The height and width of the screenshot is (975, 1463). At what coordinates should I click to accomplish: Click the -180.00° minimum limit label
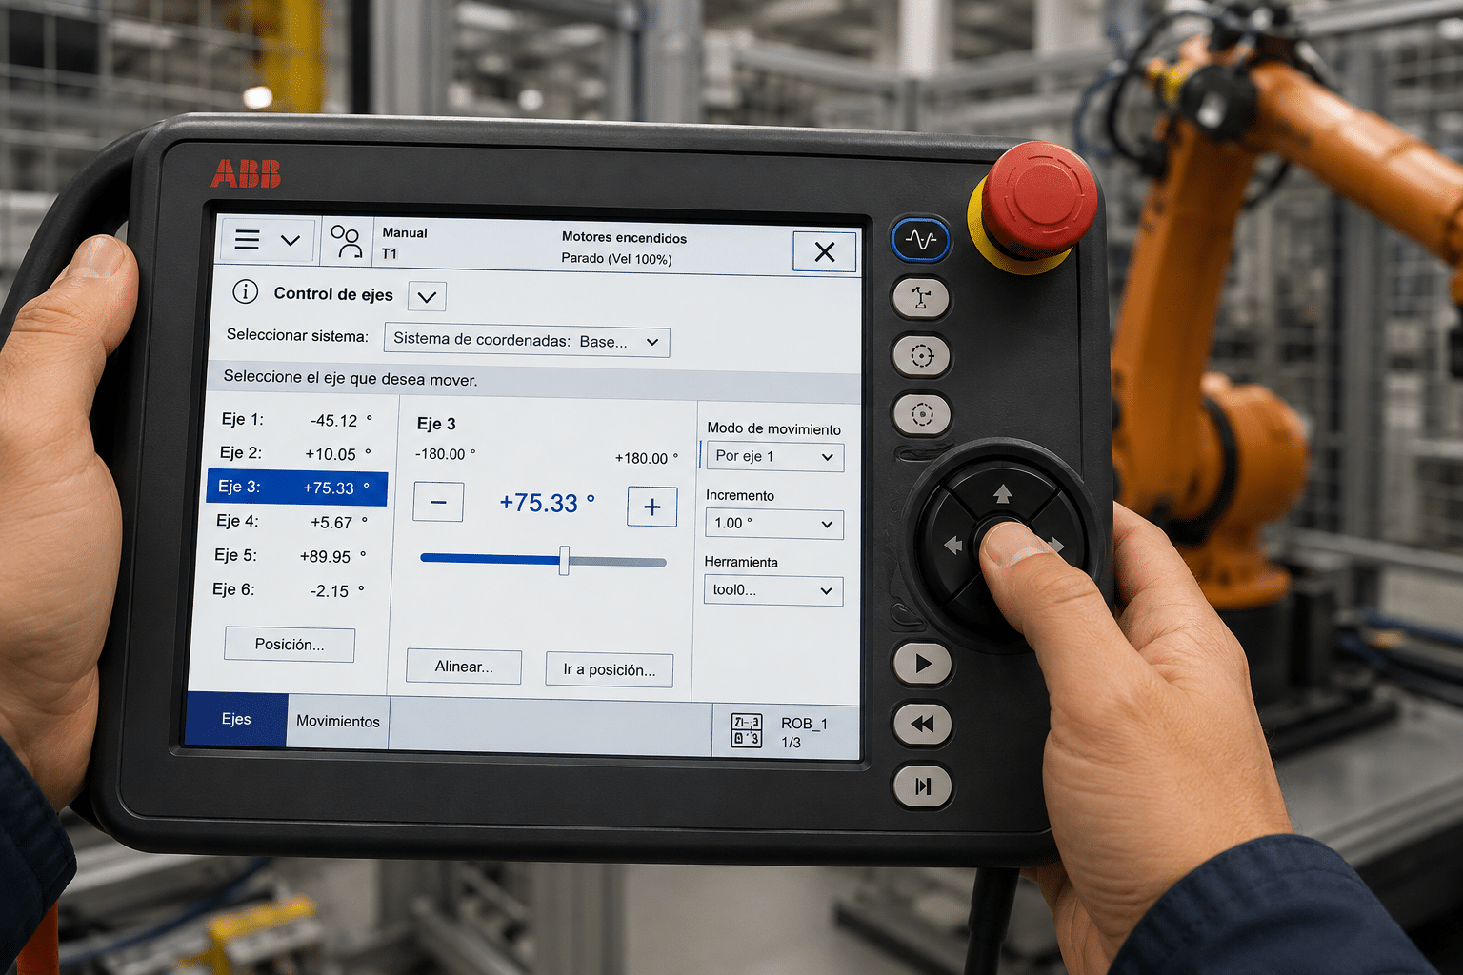point(446,454)
